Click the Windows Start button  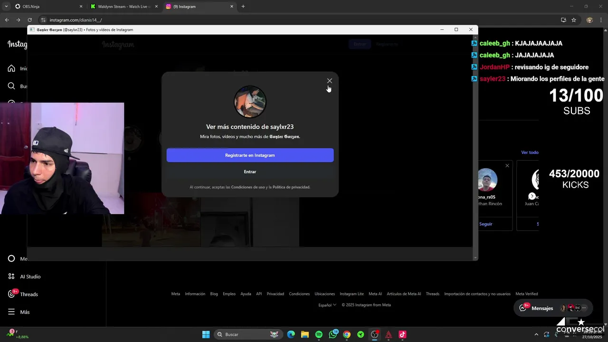pos(206,334)
